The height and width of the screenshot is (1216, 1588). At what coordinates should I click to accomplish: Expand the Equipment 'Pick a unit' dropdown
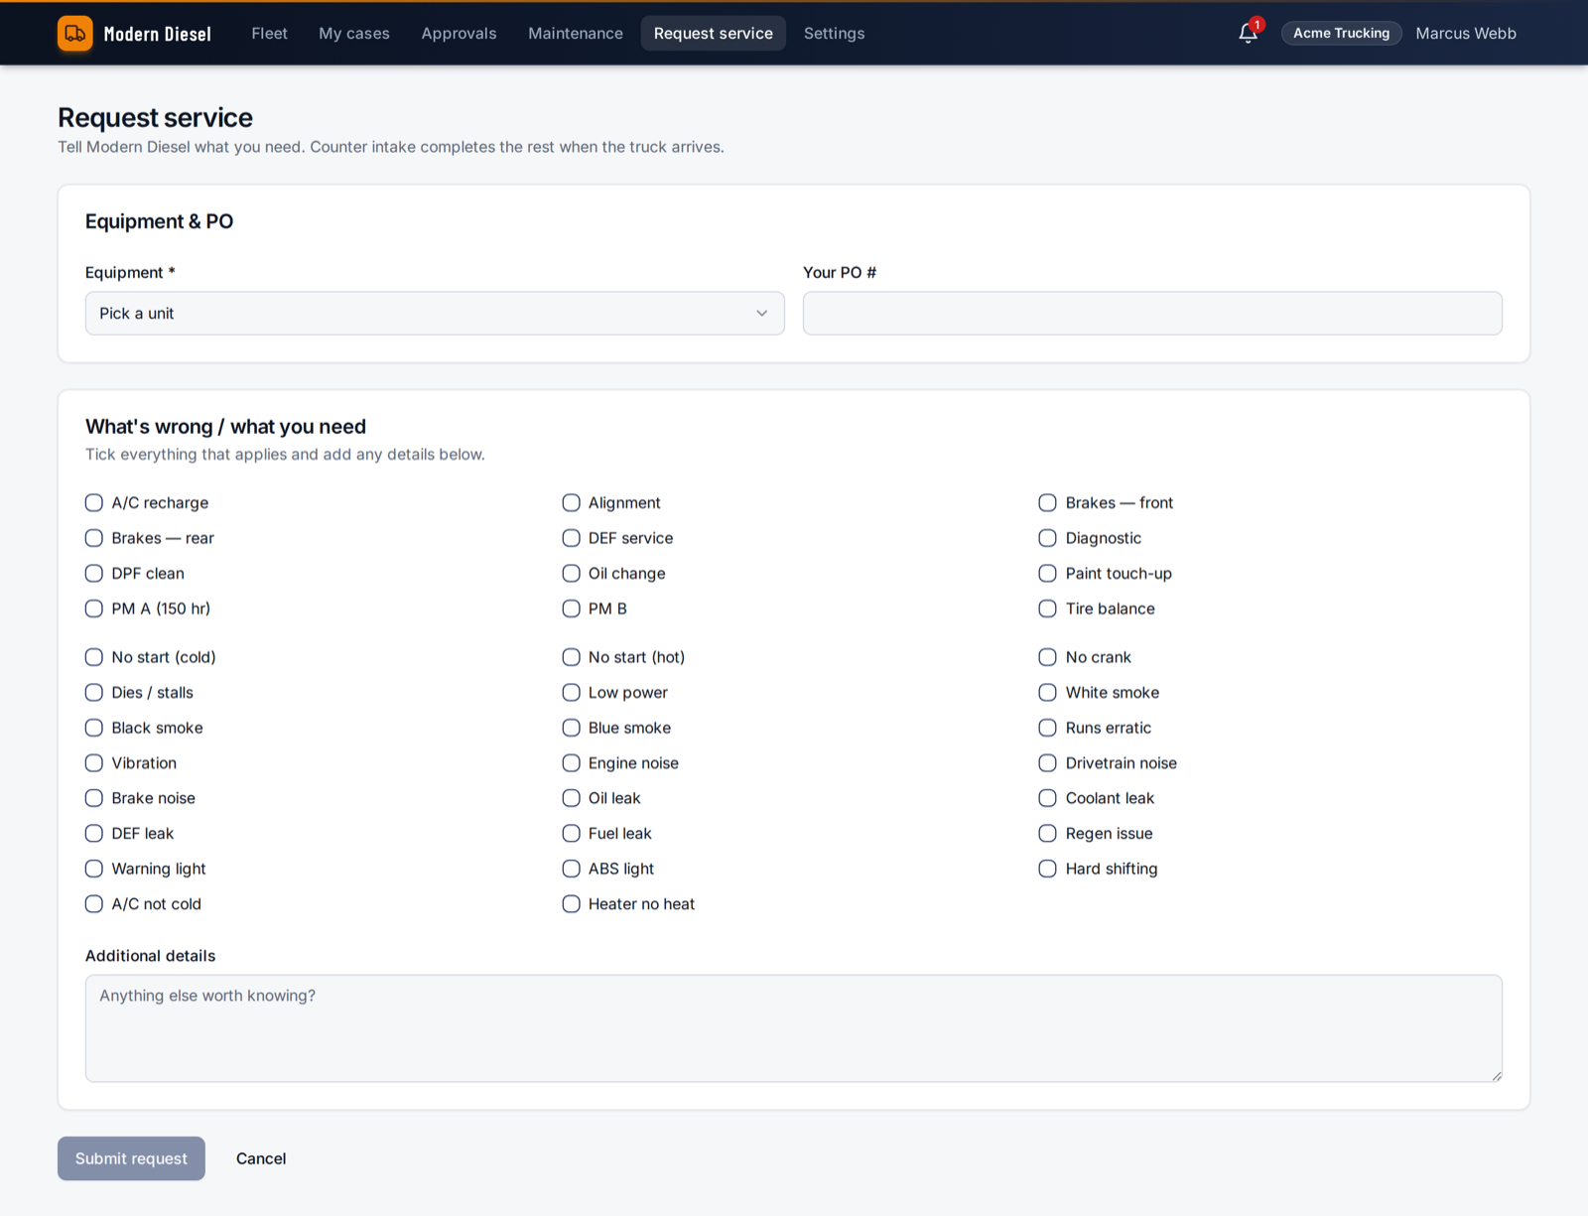point(435,313)
